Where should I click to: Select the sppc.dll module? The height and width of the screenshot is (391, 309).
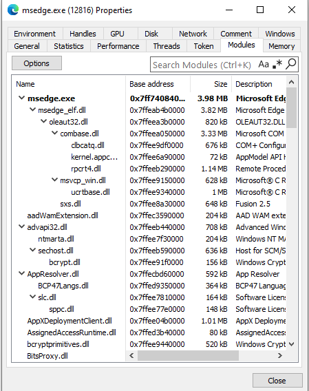point(149,309)
